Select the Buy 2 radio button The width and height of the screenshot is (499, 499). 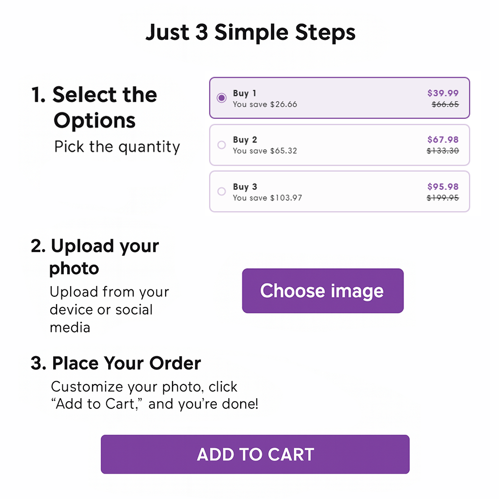coord(222,145)
